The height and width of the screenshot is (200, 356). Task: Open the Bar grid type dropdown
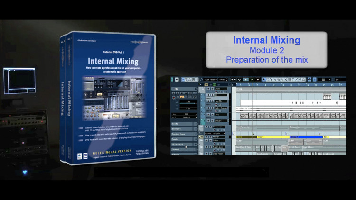340,80
